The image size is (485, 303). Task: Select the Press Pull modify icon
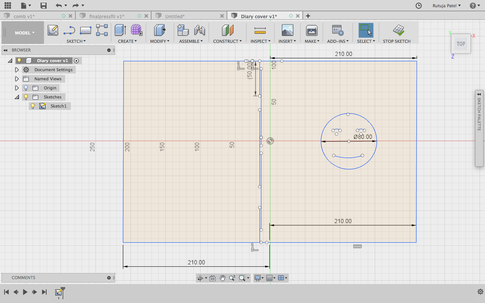[160, 30]
